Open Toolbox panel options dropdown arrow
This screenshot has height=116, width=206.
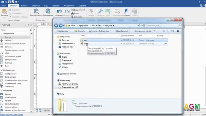click(x=25, y=25)
